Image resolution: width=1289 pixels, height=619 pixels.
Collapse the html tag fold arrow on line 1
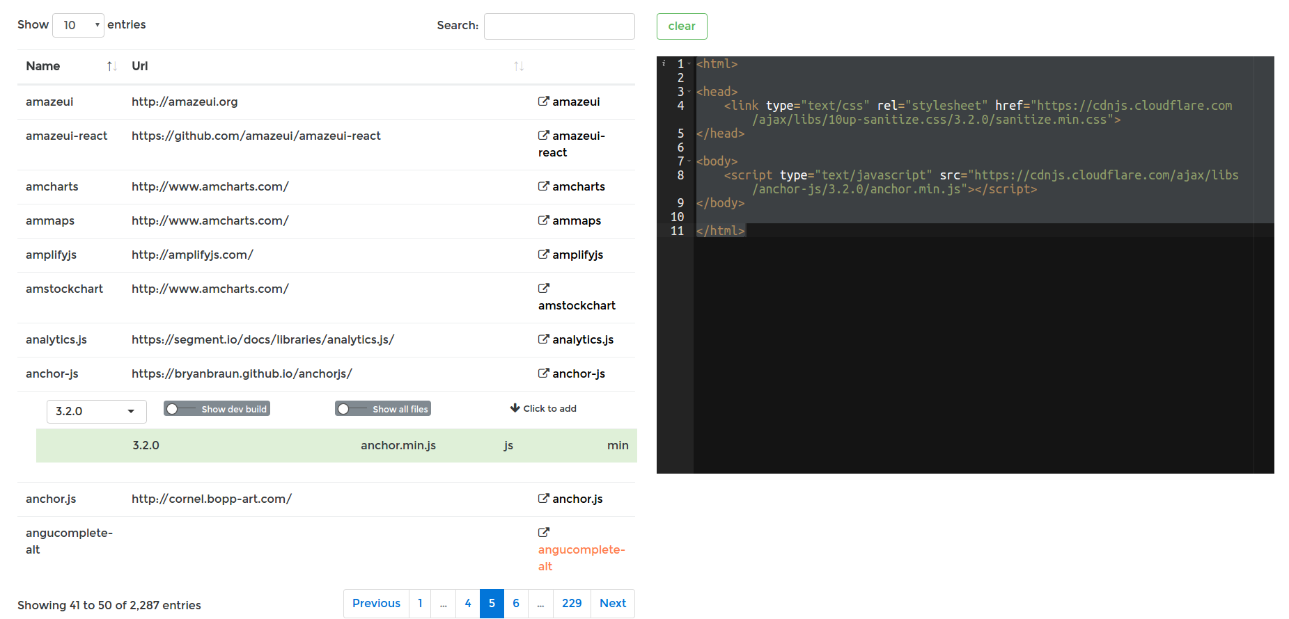(689, 64)
